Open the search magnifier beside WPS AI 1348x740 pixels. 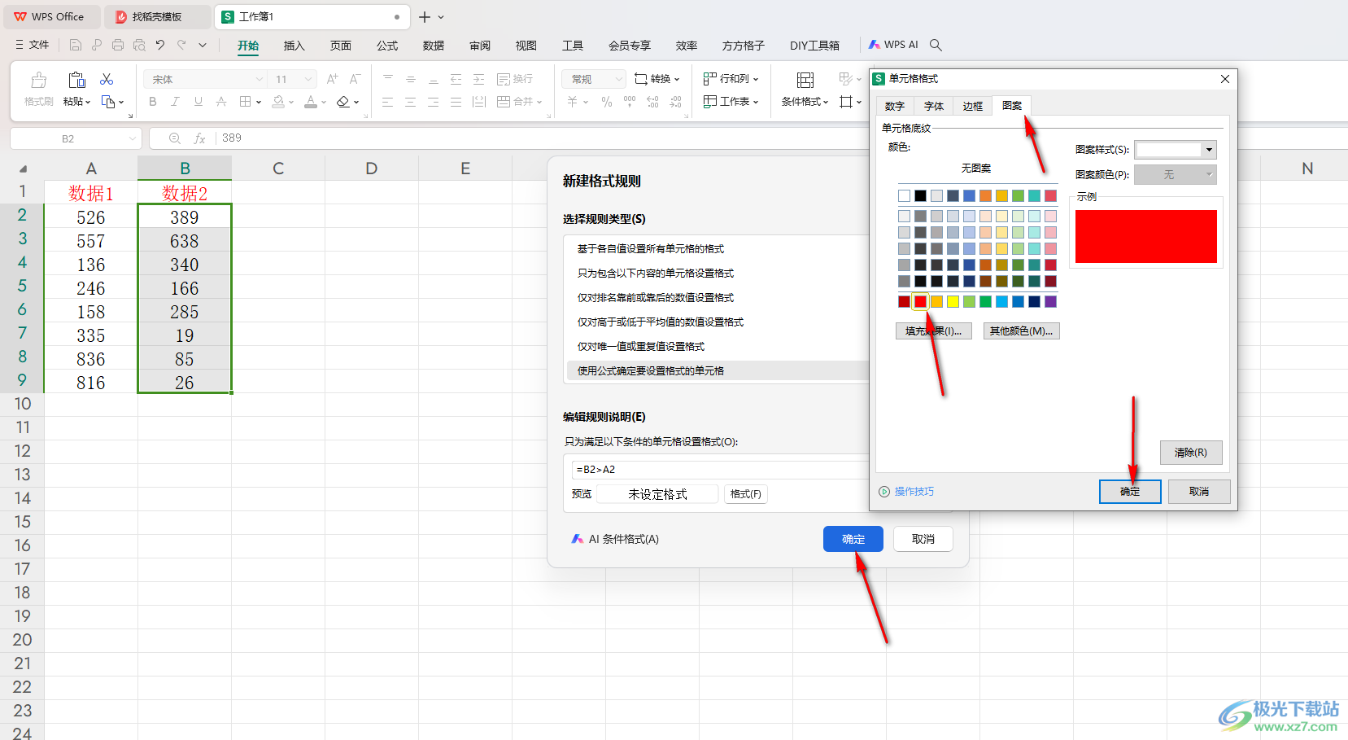click(x=936, y=45)
